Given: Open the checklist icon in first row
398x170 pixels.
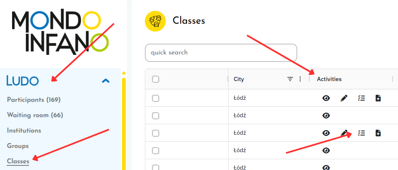Looking at the screenshot, I should pos(361,98).
